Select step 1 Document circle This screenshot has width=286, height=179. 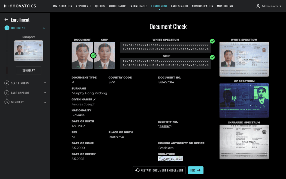[x=7, y=28]
